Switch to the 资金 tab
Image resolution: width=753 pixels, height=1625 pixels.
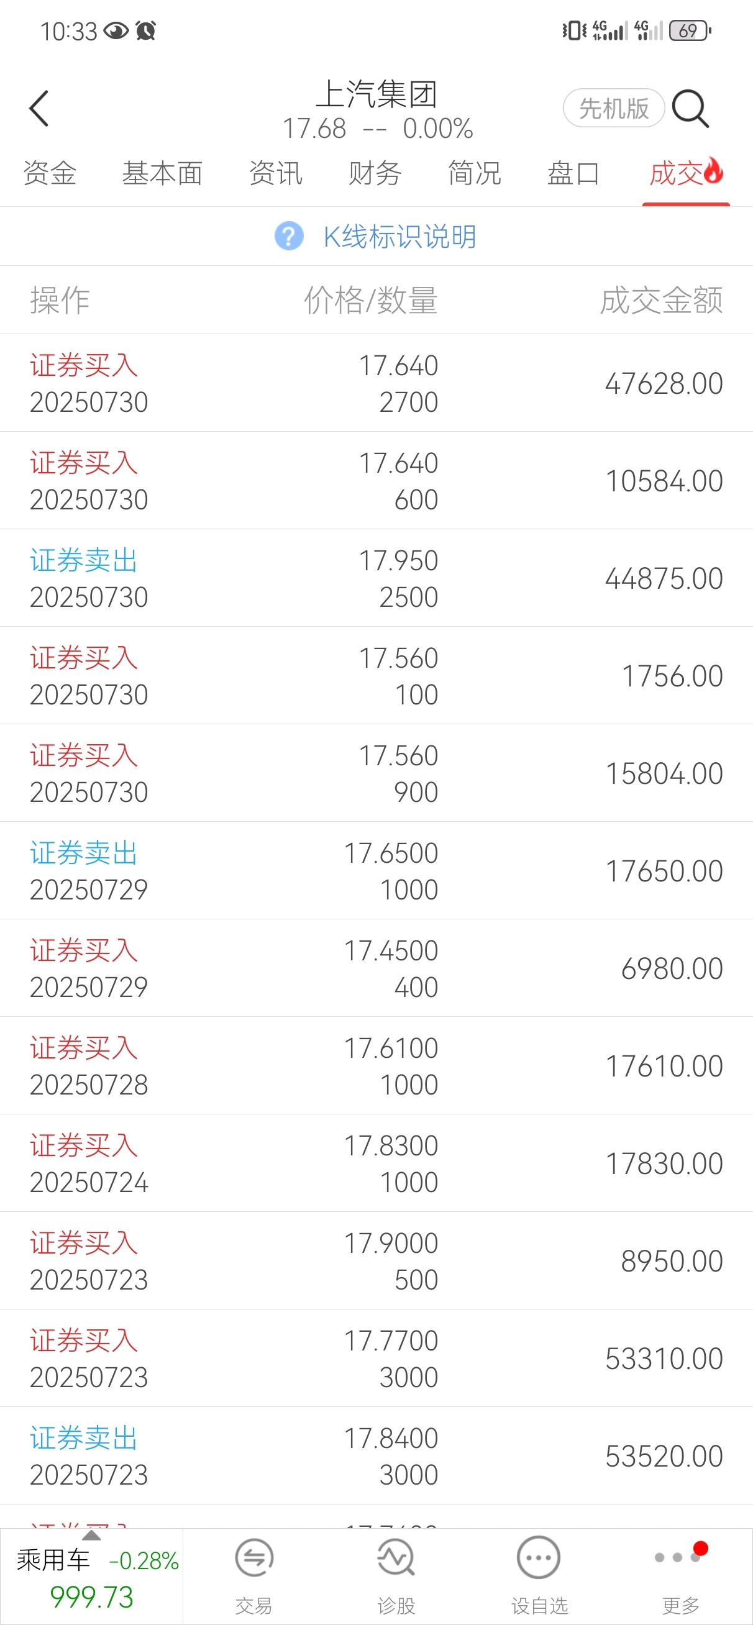click(50, 173)
